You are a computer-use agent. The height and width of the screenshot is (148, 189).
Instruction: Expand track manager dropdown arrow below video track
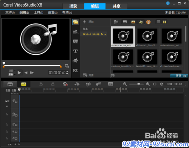7,106
